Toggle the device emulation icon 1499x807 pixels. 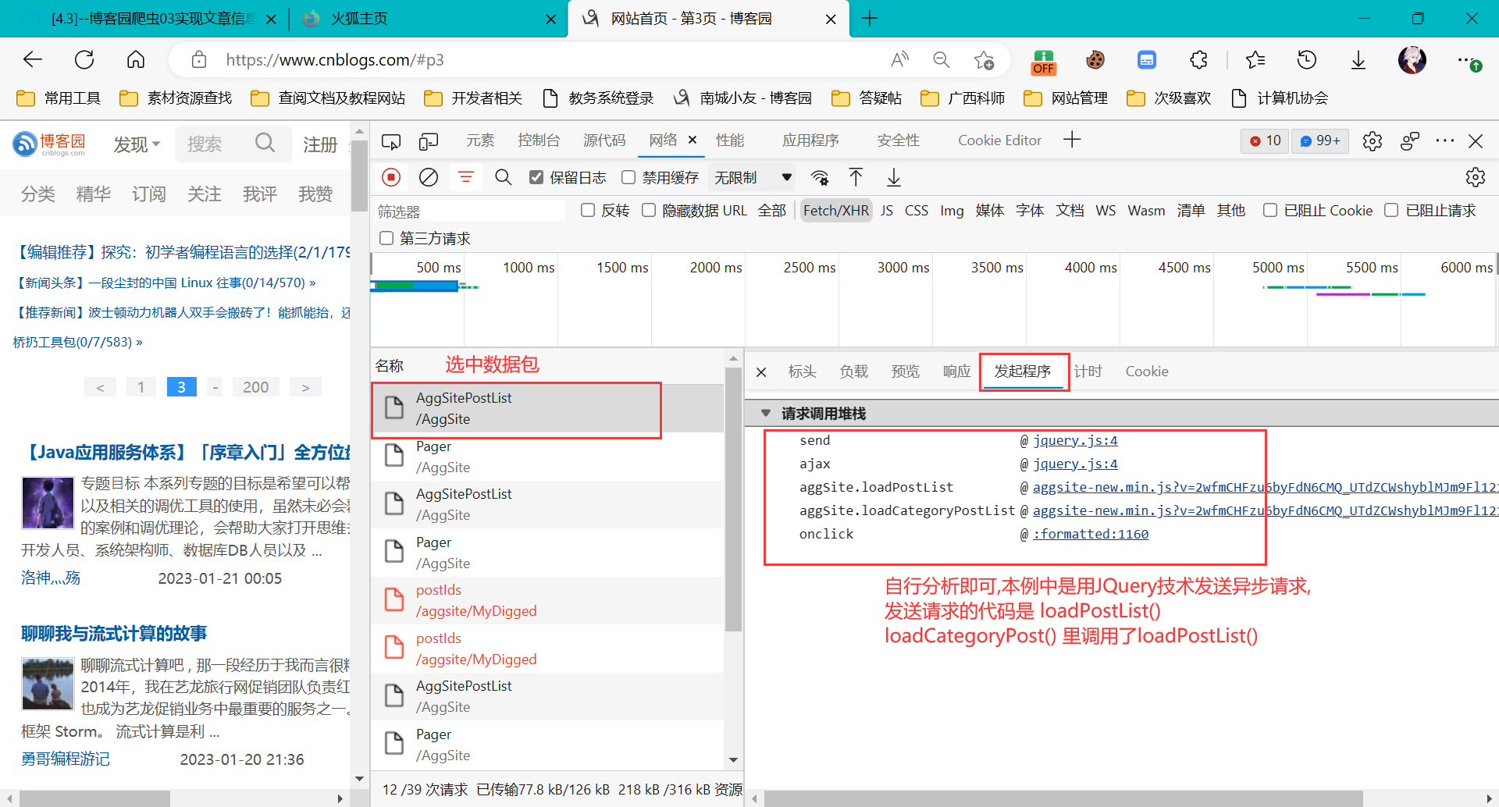click(x=429, y=141)
